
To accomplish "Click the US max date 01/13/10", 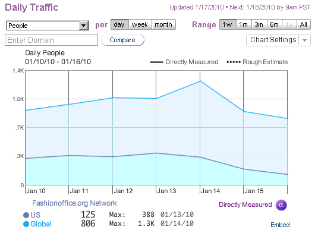I will (x=177, y=215).
